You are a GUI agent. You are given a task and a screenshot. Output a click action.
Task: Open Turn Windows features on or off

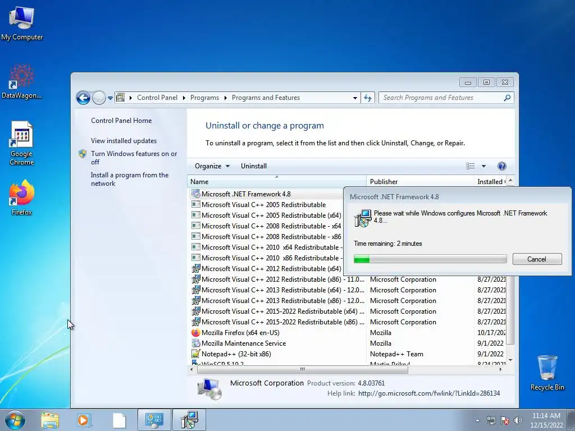tap(134, 158)
